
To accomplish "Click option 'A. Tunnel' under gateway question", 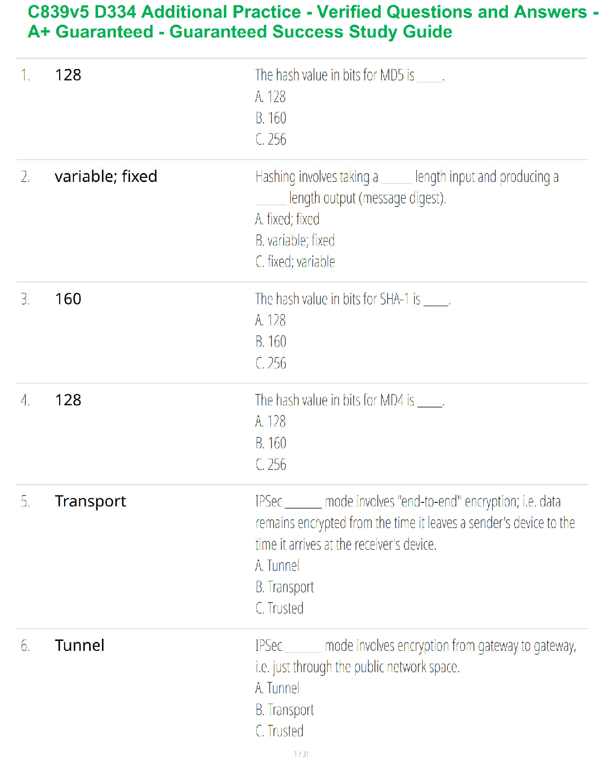I will pyautogui.click(x=277, y=688).
